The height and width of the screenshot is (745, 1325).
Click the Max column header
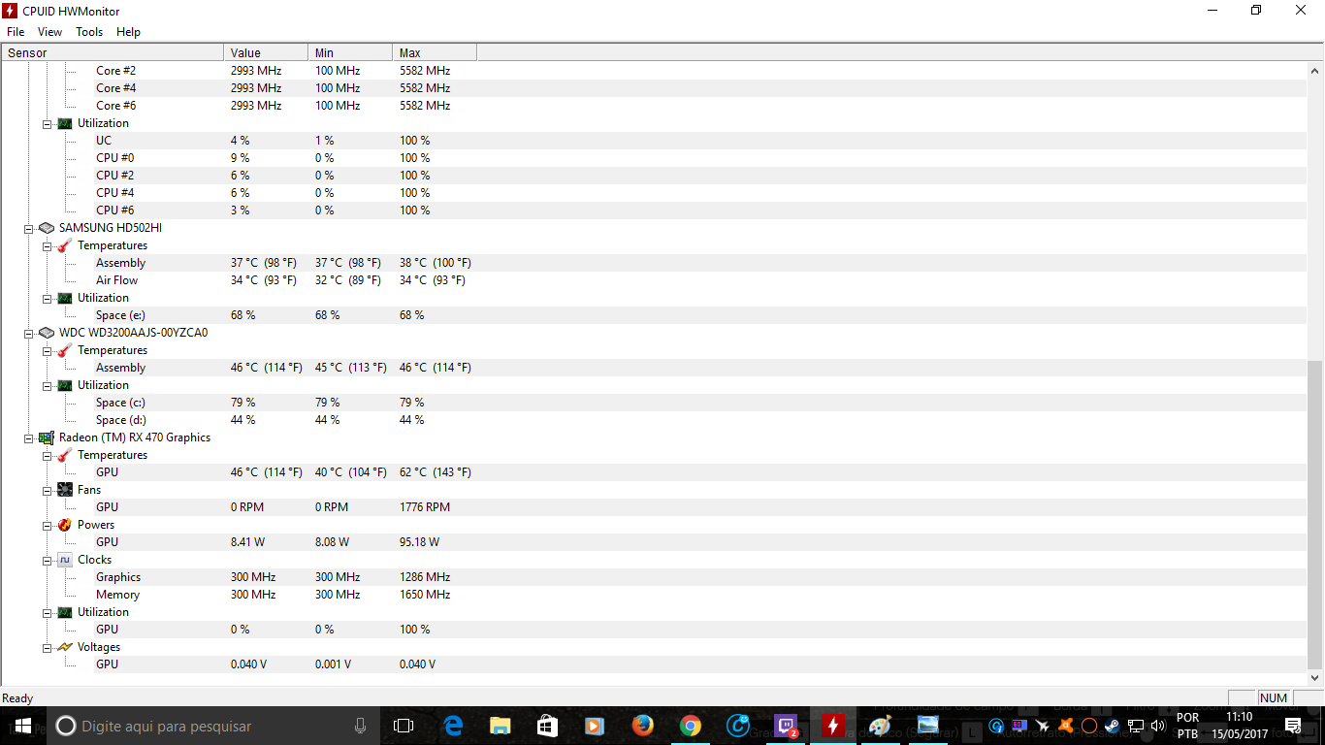coord(435,53)
